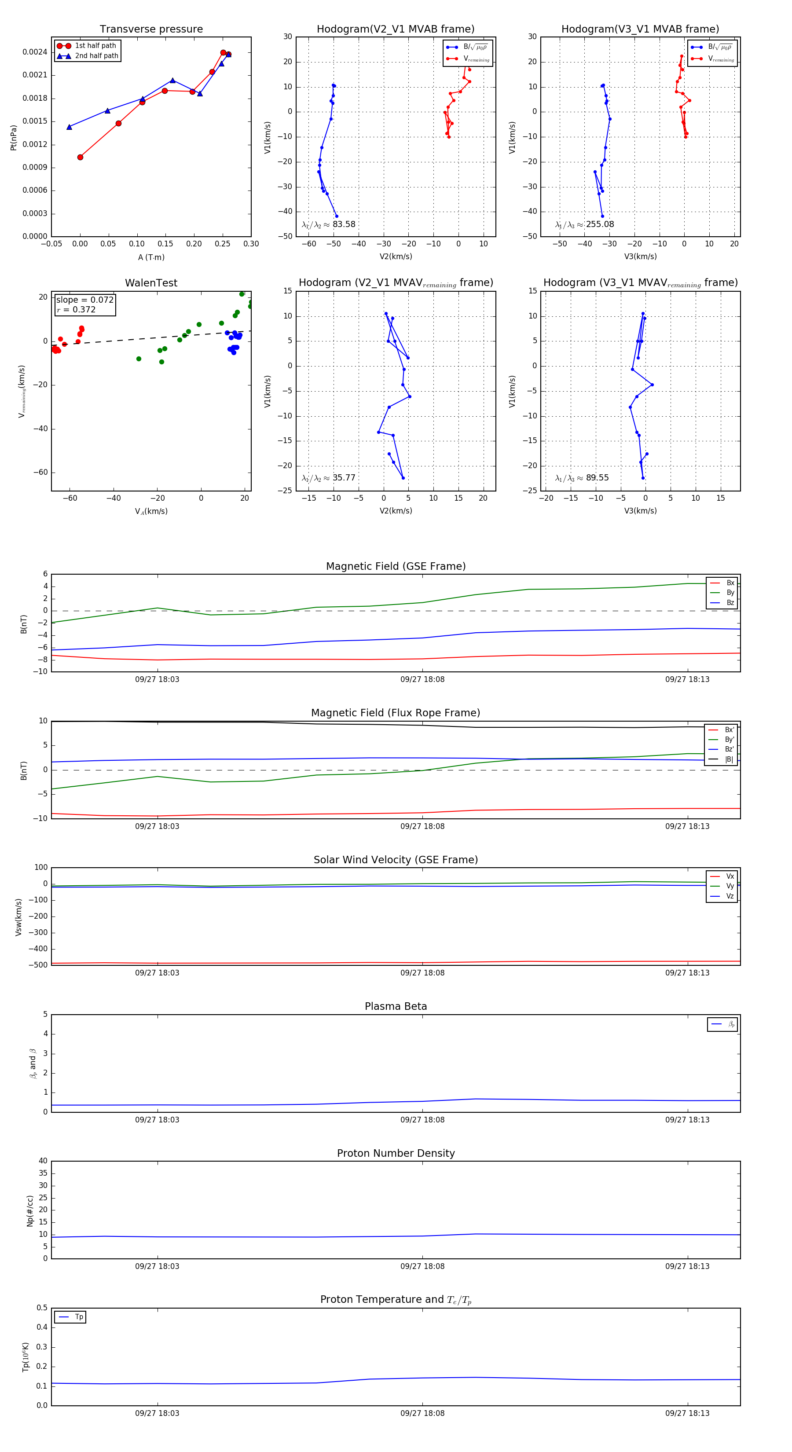This screenshot has height=1452, width=792.
Task: Click the "Proton Temperature and Te/Tp" title
Action: [396, 1300]
